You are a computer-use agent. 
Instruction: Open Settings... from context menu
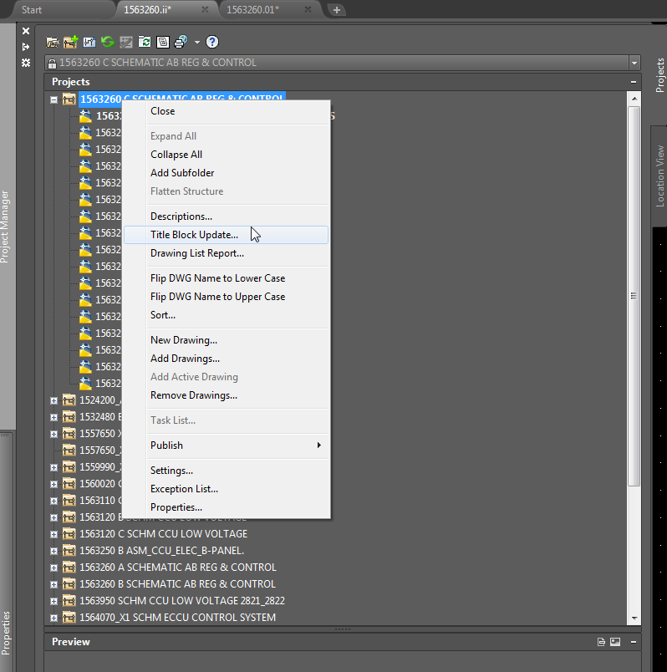click(226, 471)
